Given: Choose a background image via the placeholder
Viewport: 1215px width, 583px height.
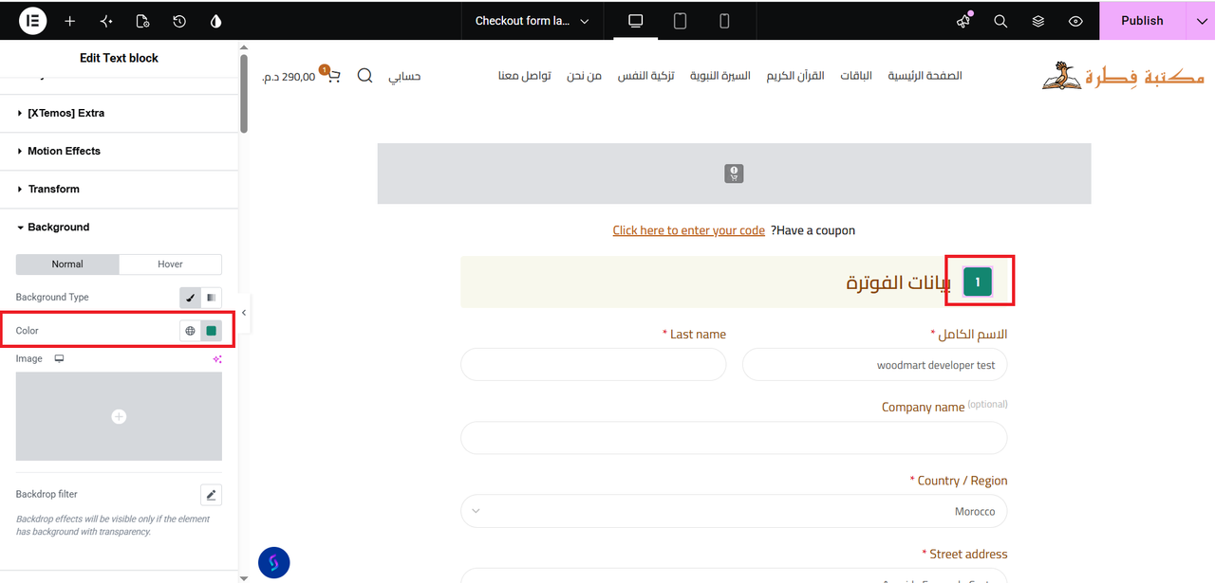Looking at the screenshot, I should pyautogui.click(x=119, y=416).
